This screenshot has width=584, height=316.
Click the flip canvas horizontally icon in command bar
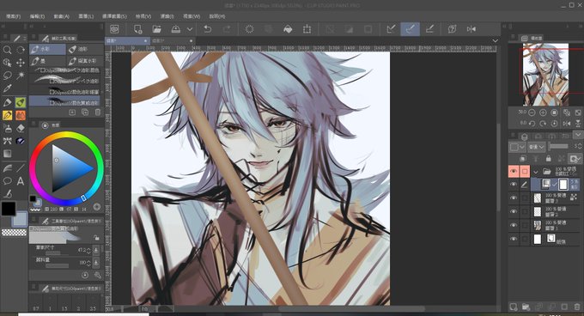pyautogui.click(x=471, y=29)
